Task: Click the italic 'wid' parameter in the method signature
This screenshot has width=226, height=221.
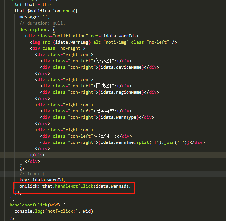Action: (54, 205)
